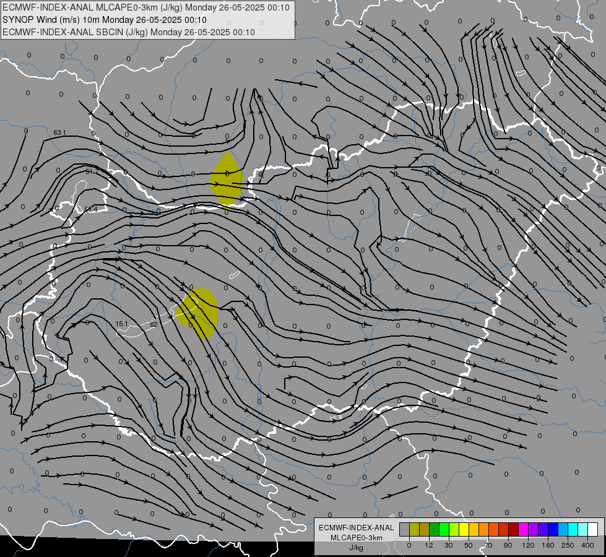The image size is (606, 557).
Task: Select the magenta legend swatch
Action: coord(524,529)
